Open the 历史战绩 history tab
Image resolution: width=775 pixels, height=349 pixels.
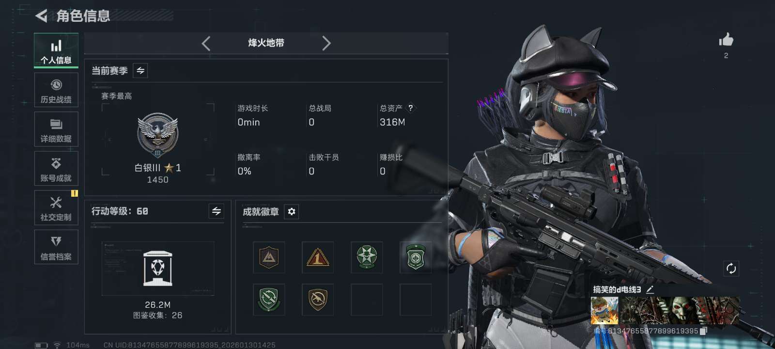[56, 90]
